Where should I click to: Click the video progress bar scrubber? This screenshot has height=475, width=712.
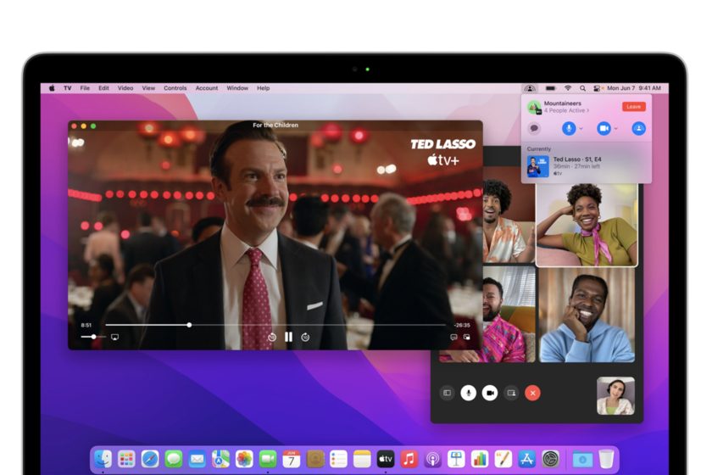coord(189,325)
